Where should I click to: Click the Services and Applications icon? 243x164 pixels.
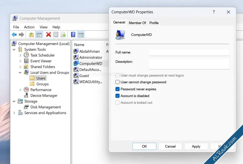pos(20,113)
